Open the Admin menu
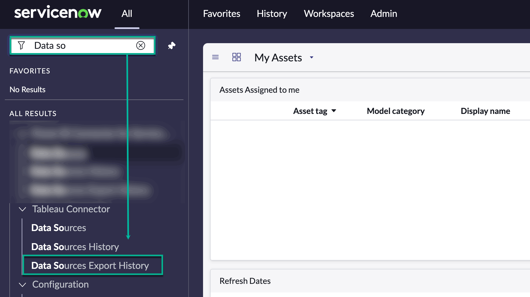 coord(384,13)
